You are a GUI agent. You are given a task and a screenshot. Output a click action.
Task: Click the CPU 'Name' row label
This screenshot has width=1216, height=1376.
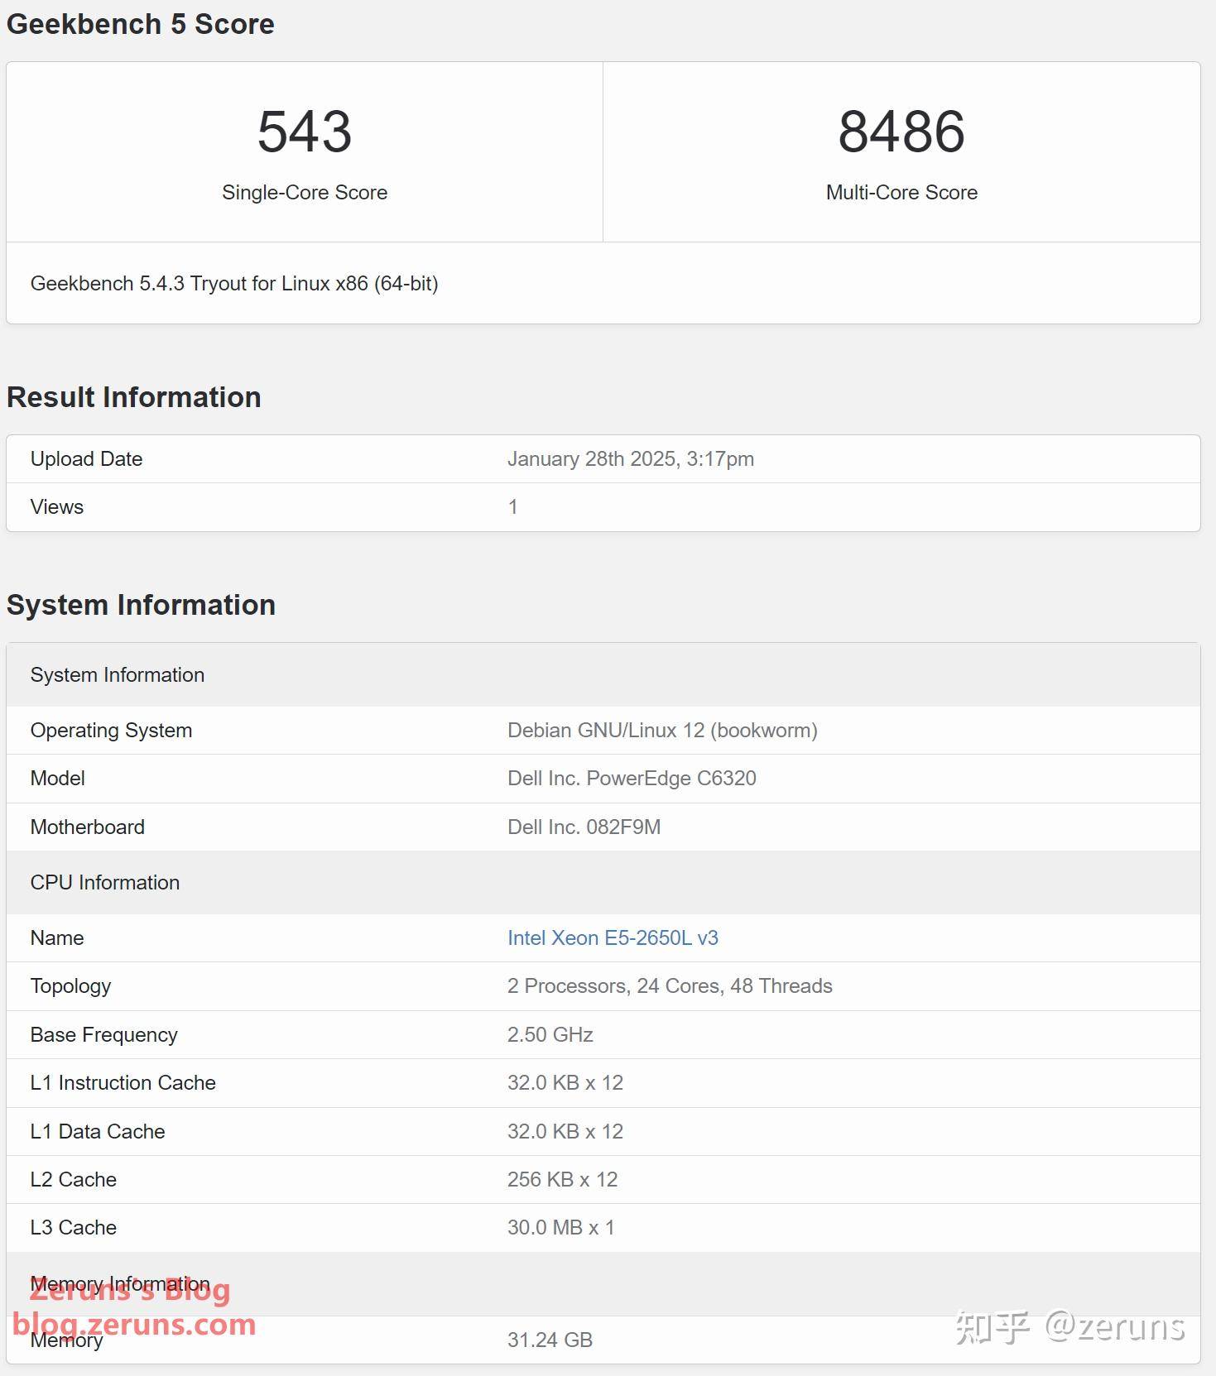57,937
